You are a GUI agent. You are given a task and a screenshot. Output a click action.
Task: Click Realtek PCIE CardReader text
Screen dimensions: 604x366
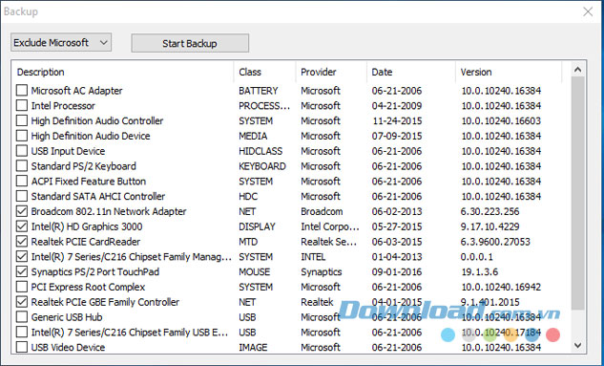pyautogui.click(x=86, y=242)
